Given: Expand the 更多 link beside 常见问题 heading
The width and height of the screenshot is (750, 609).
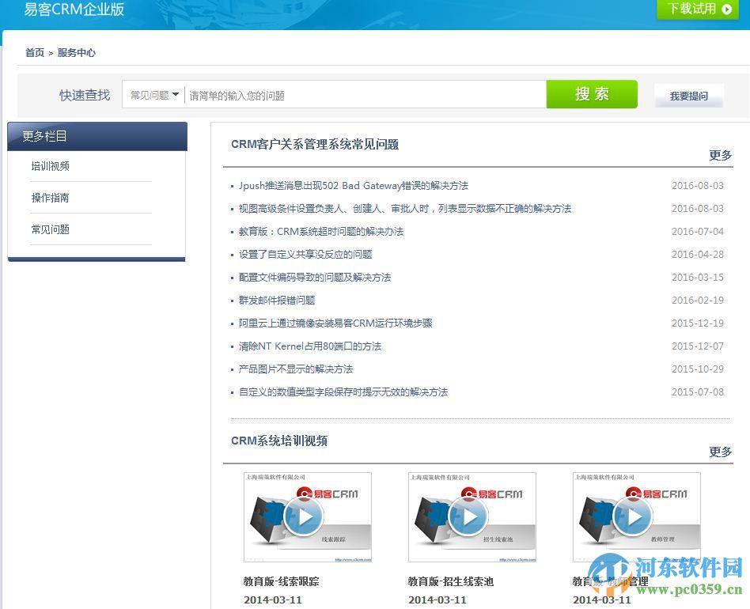Looking at the screenshot, I should pos(720,156).
